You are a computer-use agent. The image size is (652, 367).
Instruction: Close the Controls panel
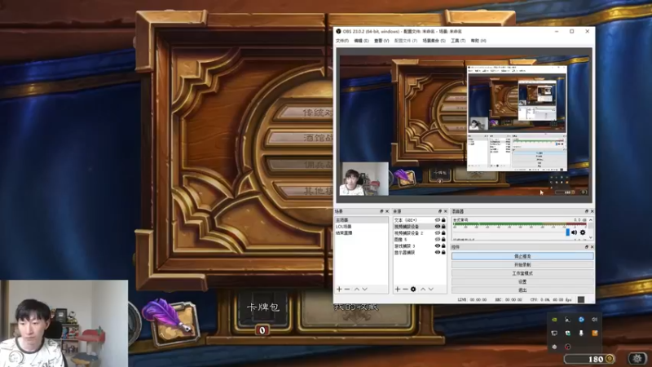coord(593,247)
